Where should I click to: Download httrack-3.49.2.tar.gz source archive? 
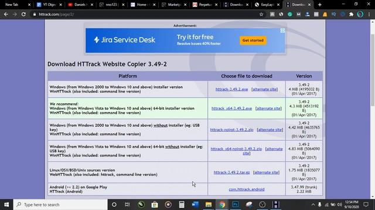[x=231, y=172]
